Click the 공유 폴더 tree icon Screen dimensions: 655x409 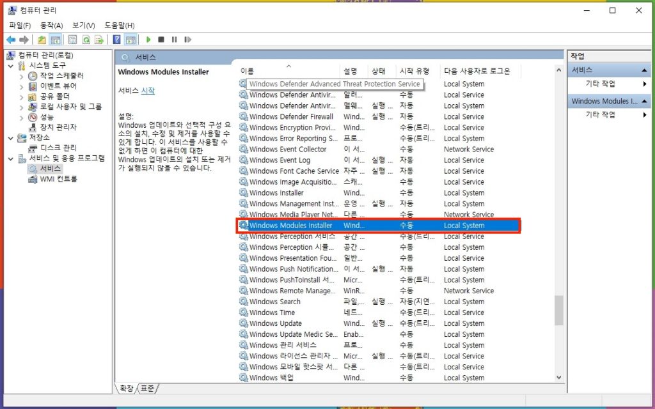[33, 97]
